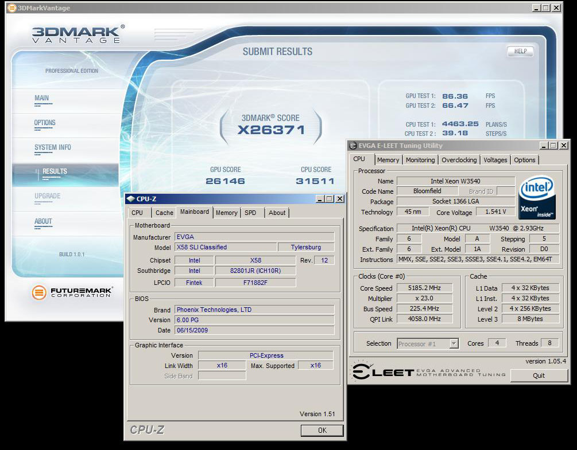
Task: Open the Cache tab in CPU-Z
Action: coord(164,213)
